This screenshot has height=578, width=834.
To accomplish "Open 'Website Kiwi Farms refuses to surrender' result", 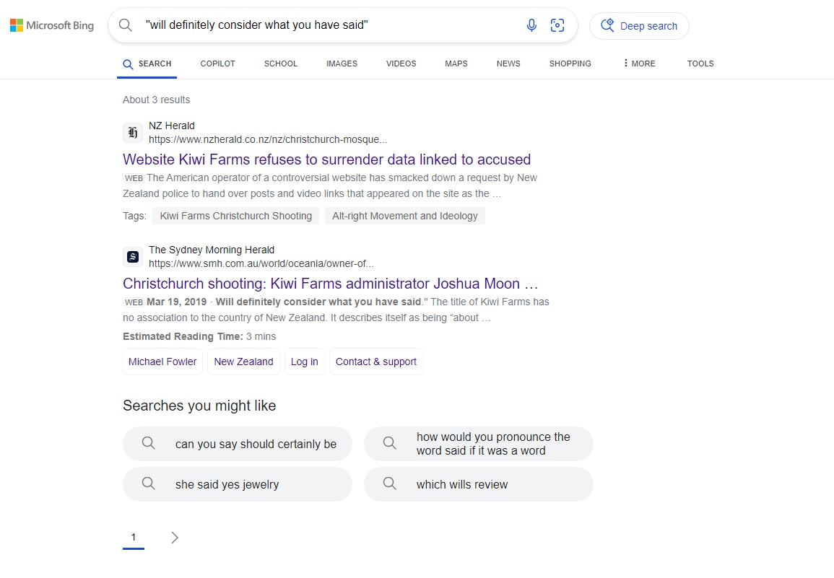I will 326,159.
